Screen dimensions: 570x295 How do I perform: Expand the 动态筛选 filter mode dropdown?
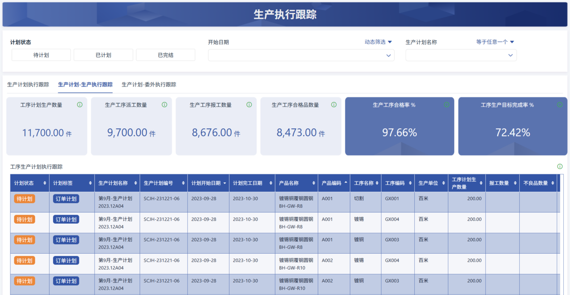pos(378,42)
